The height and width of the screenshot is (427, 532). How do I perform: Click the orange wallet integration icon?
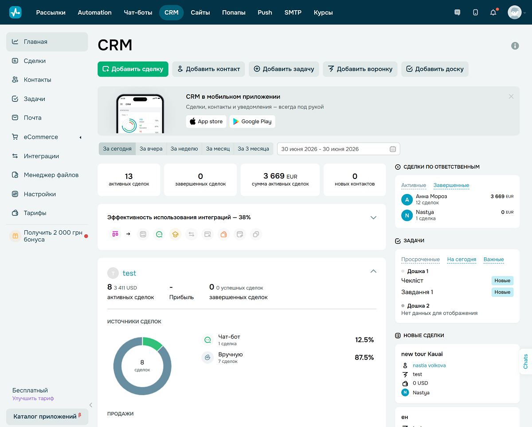tap(224, 234)
